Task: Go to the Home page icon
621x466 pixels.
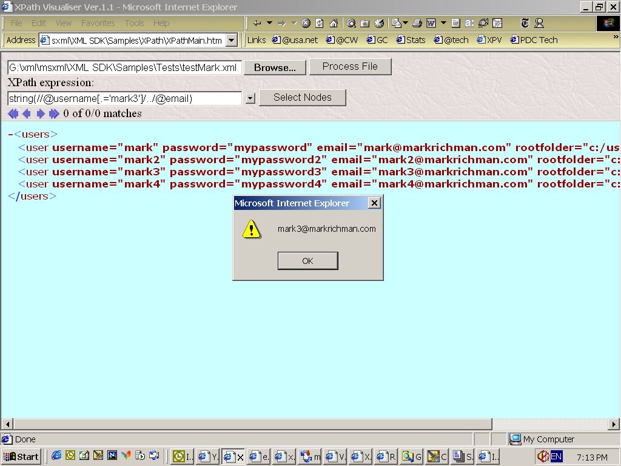Action: coord(334,24)
